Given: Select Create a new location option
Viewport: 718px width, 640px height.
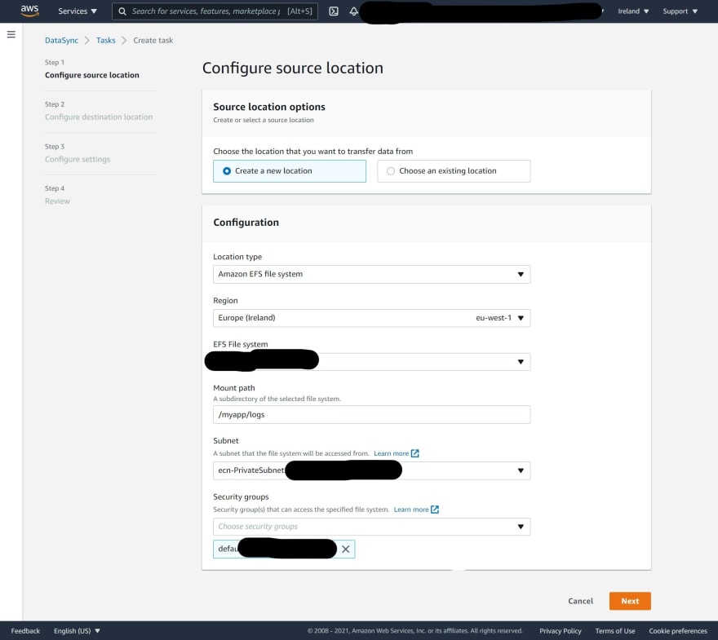Looking at the screenshot, I should (290, 171).
